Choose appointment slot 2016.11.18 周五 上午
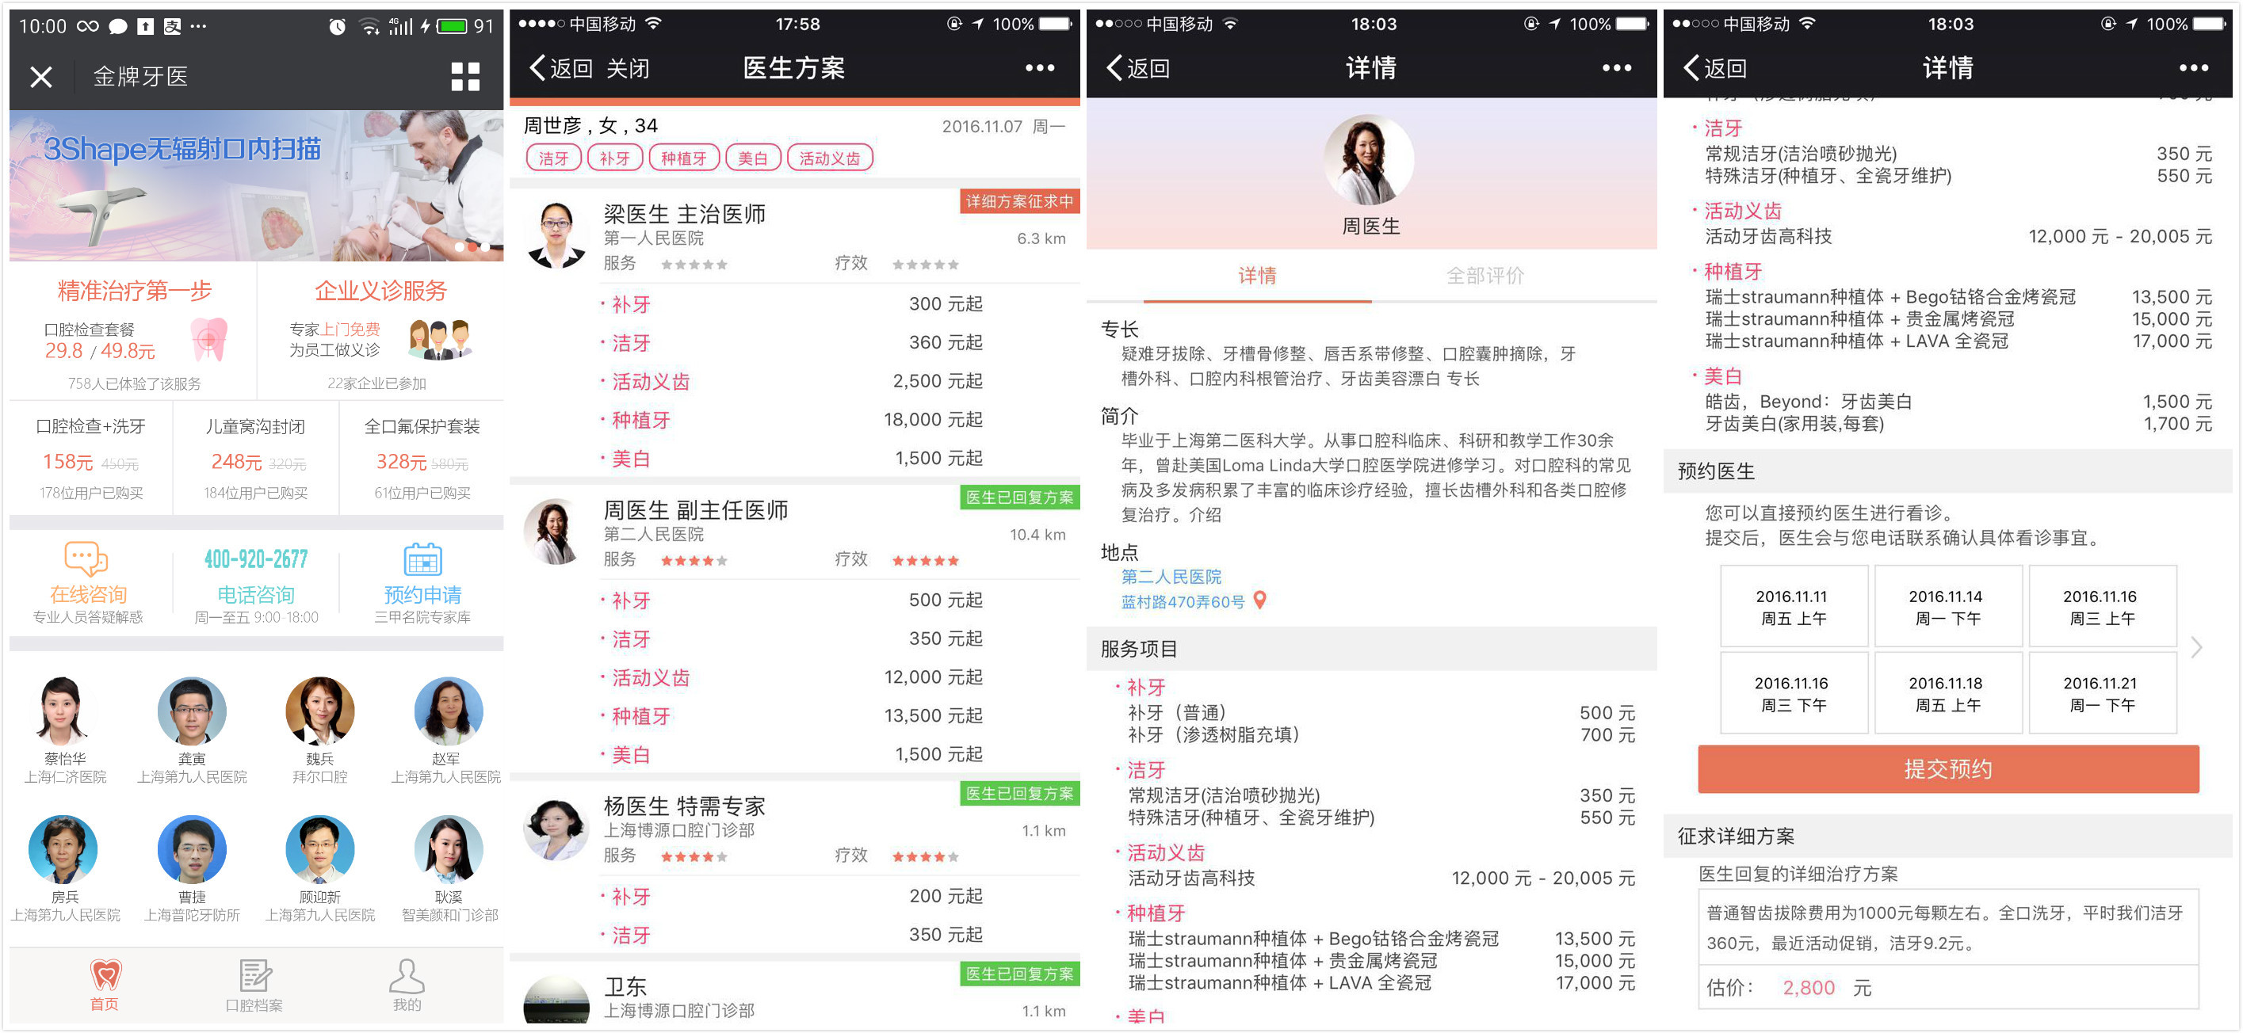 click(1948, 694)
